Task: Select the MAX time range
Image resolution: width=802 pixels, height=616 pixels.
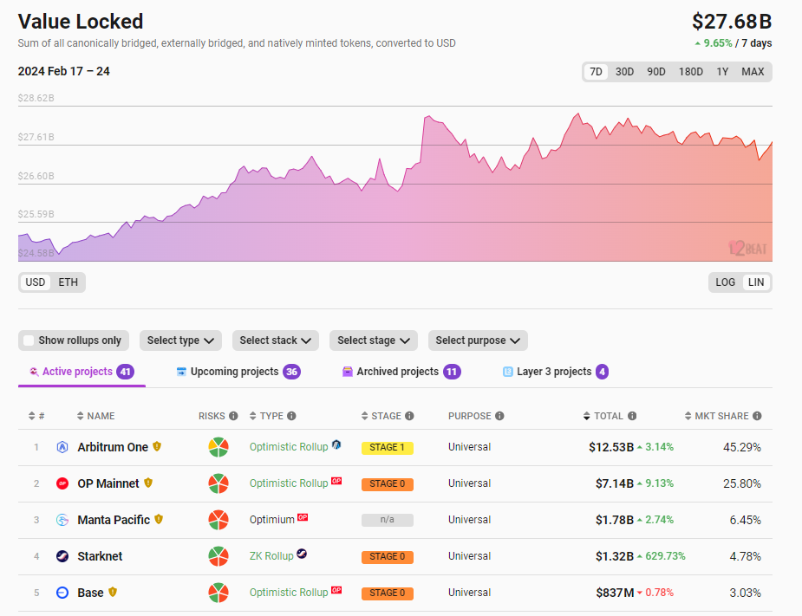Action: point(753,72)
